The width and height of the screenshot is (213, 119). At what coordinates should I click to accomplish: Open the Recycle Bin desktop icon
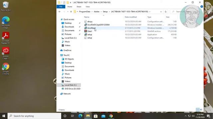click(6, 6)
